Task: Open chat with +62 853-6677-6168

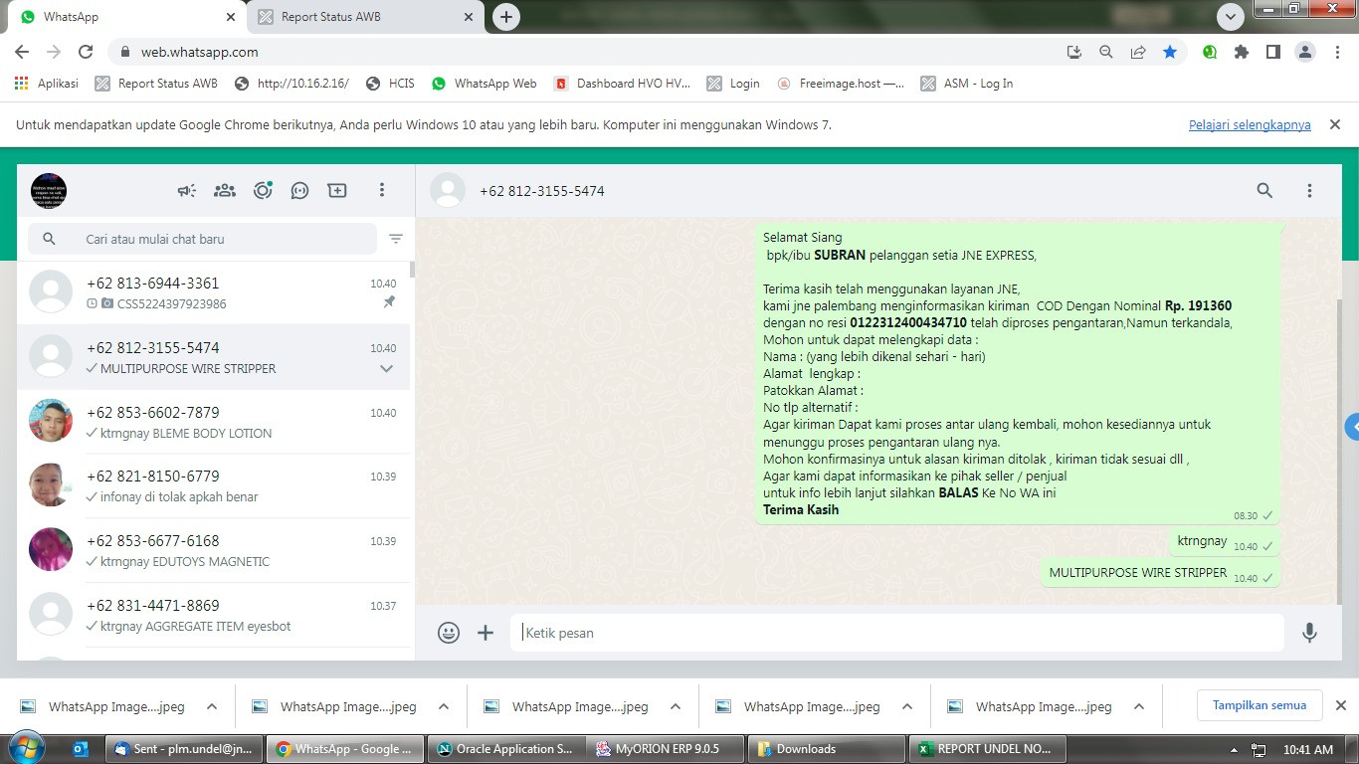Action: point(213,550)
